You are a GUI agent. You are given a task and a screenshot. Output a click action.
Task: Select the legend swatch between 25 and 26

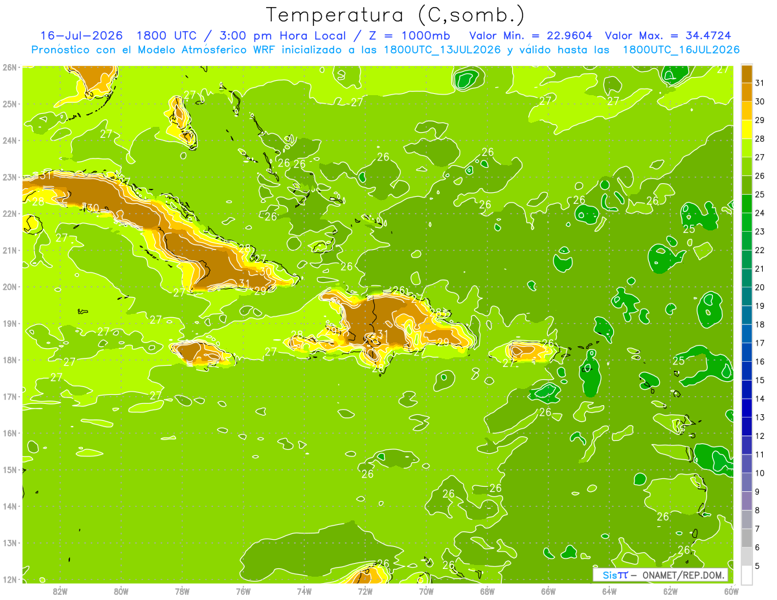tap(747, 185)
